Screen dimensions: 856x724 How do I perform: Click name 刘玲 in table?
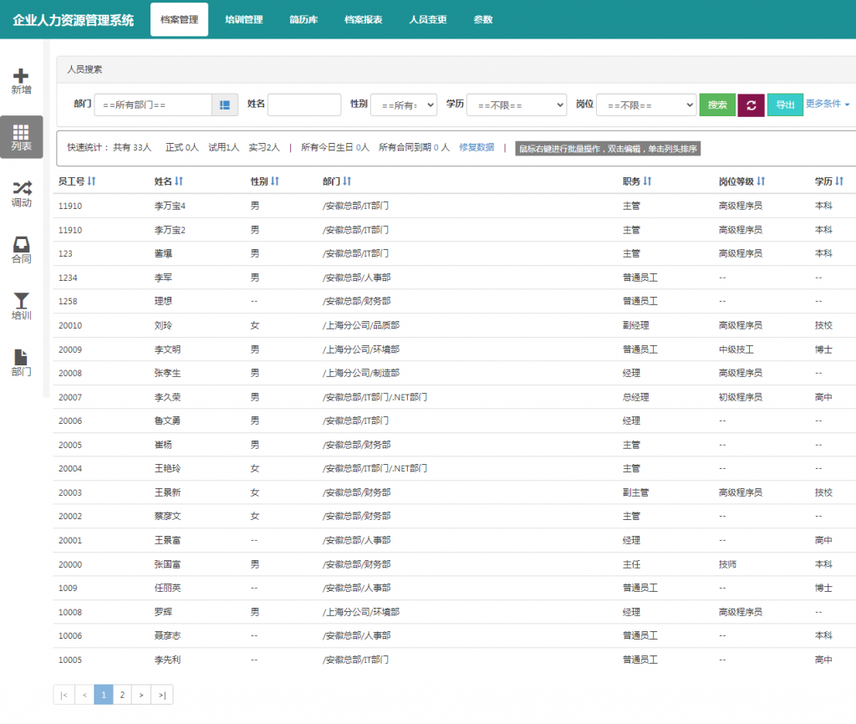163,325
